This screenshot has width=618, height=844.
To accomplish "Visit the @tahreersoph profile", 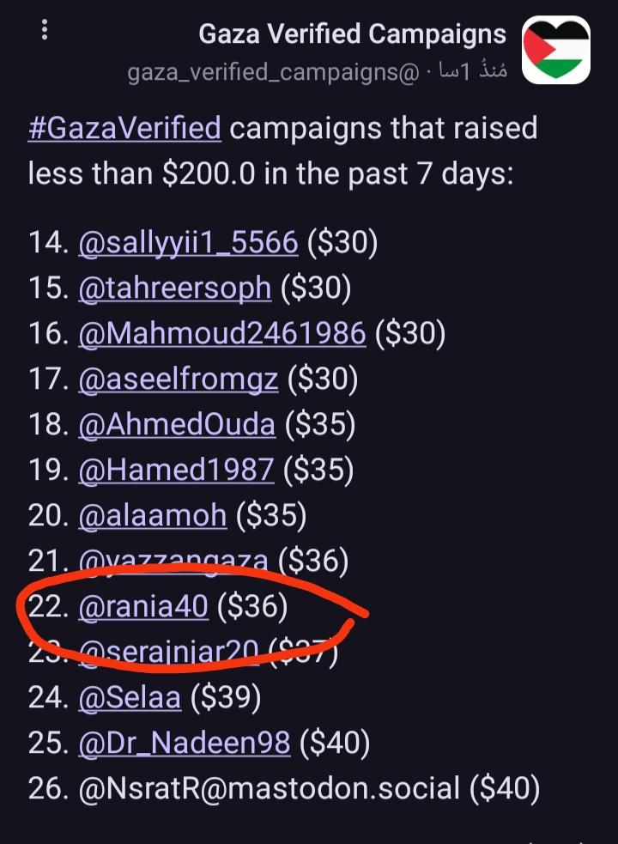I will [174, 289].
